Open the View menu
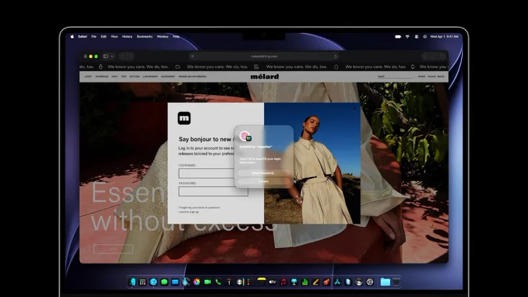The image size is (528, 297). coord(114,36)
